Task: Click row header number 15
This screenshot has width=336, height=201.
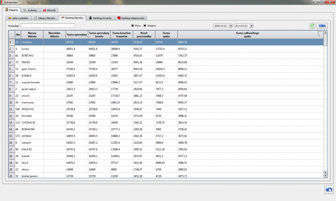Action: [11, 136]
